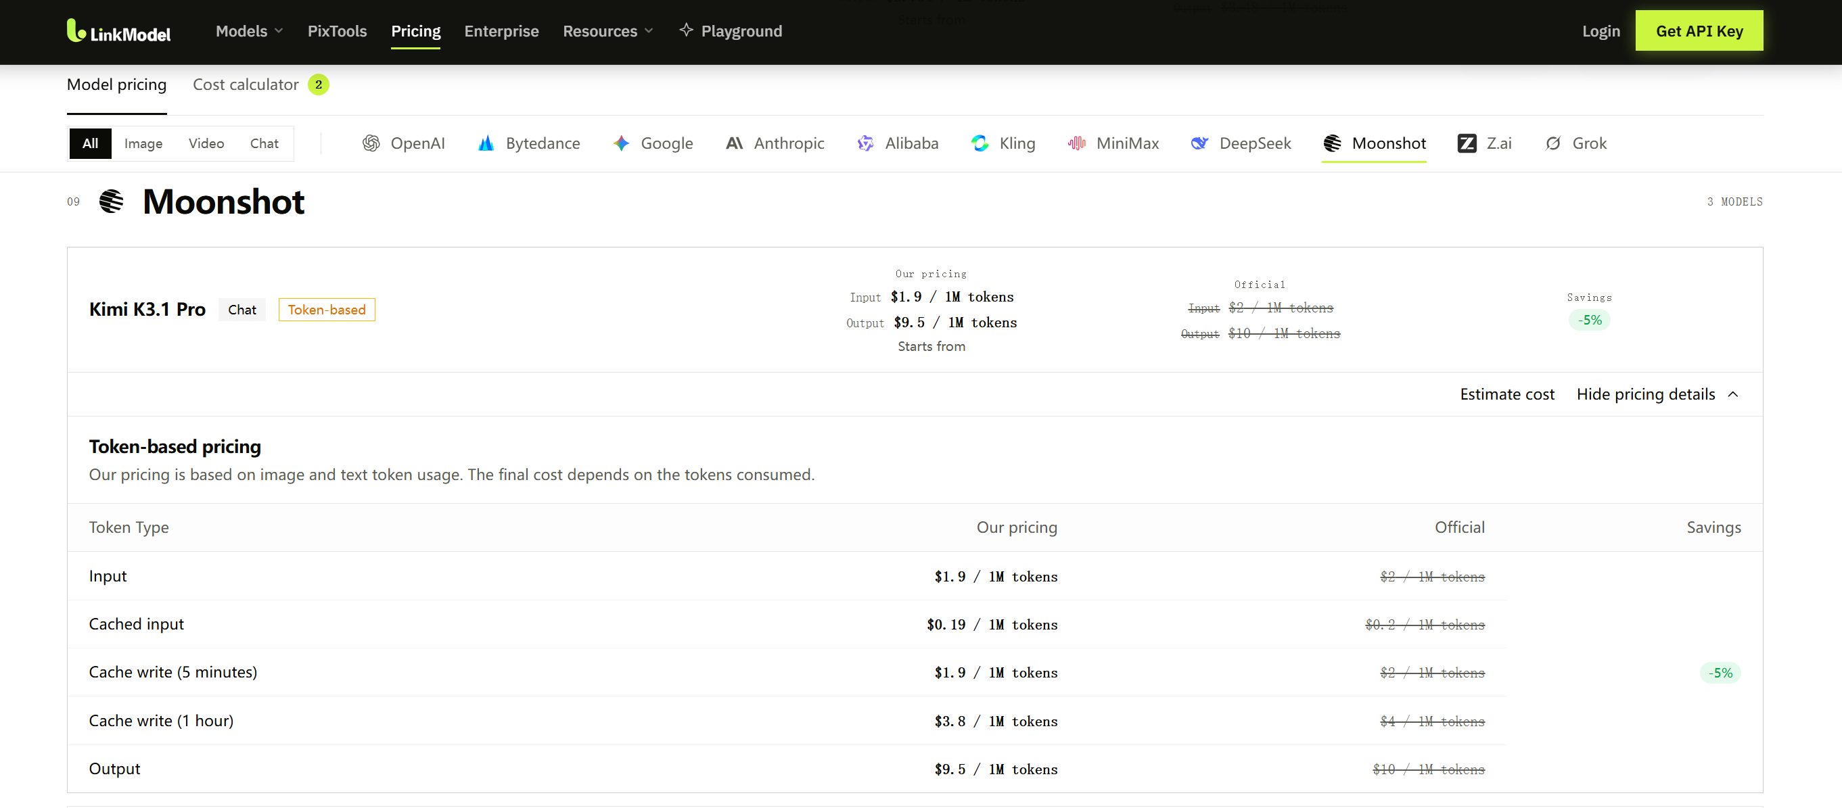Viewport: 1842px width, 808px height.
Task: Open the Resources dropdown menu
Action: (608, 30)
